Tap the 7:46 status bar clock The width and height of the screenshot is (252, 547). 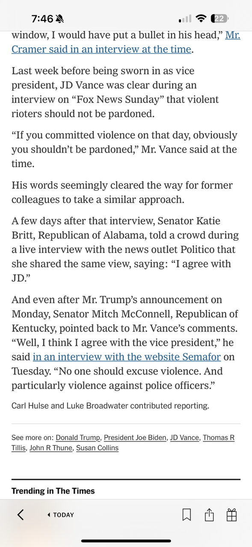pos(42,19)
